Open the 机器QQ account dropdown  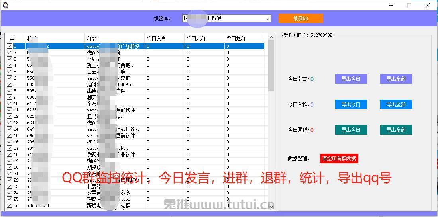click(267, 18)
